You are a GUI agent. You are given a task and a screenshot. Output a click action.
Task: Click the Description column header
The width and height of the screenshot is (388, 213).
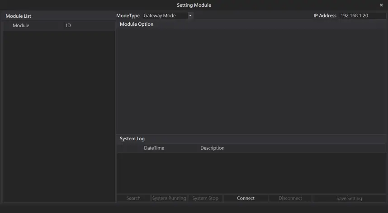tap(212, 148)
